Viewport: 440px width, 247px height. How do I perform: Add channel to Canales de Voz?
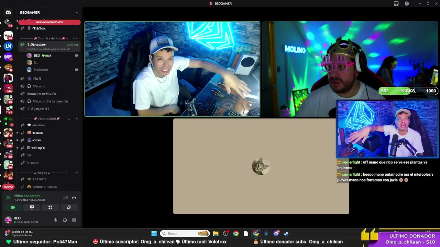(x=77, y=38)
